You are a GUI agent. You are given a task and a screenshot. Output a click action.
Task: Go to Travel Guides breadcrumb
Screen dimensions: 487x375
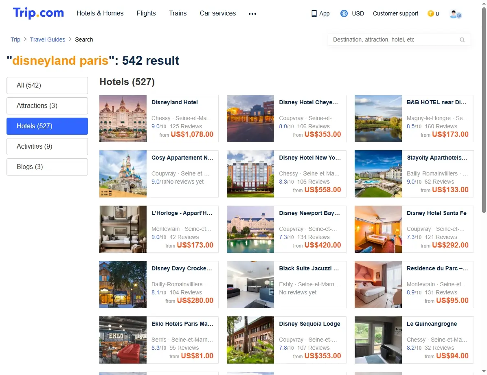tap(48, 39)
